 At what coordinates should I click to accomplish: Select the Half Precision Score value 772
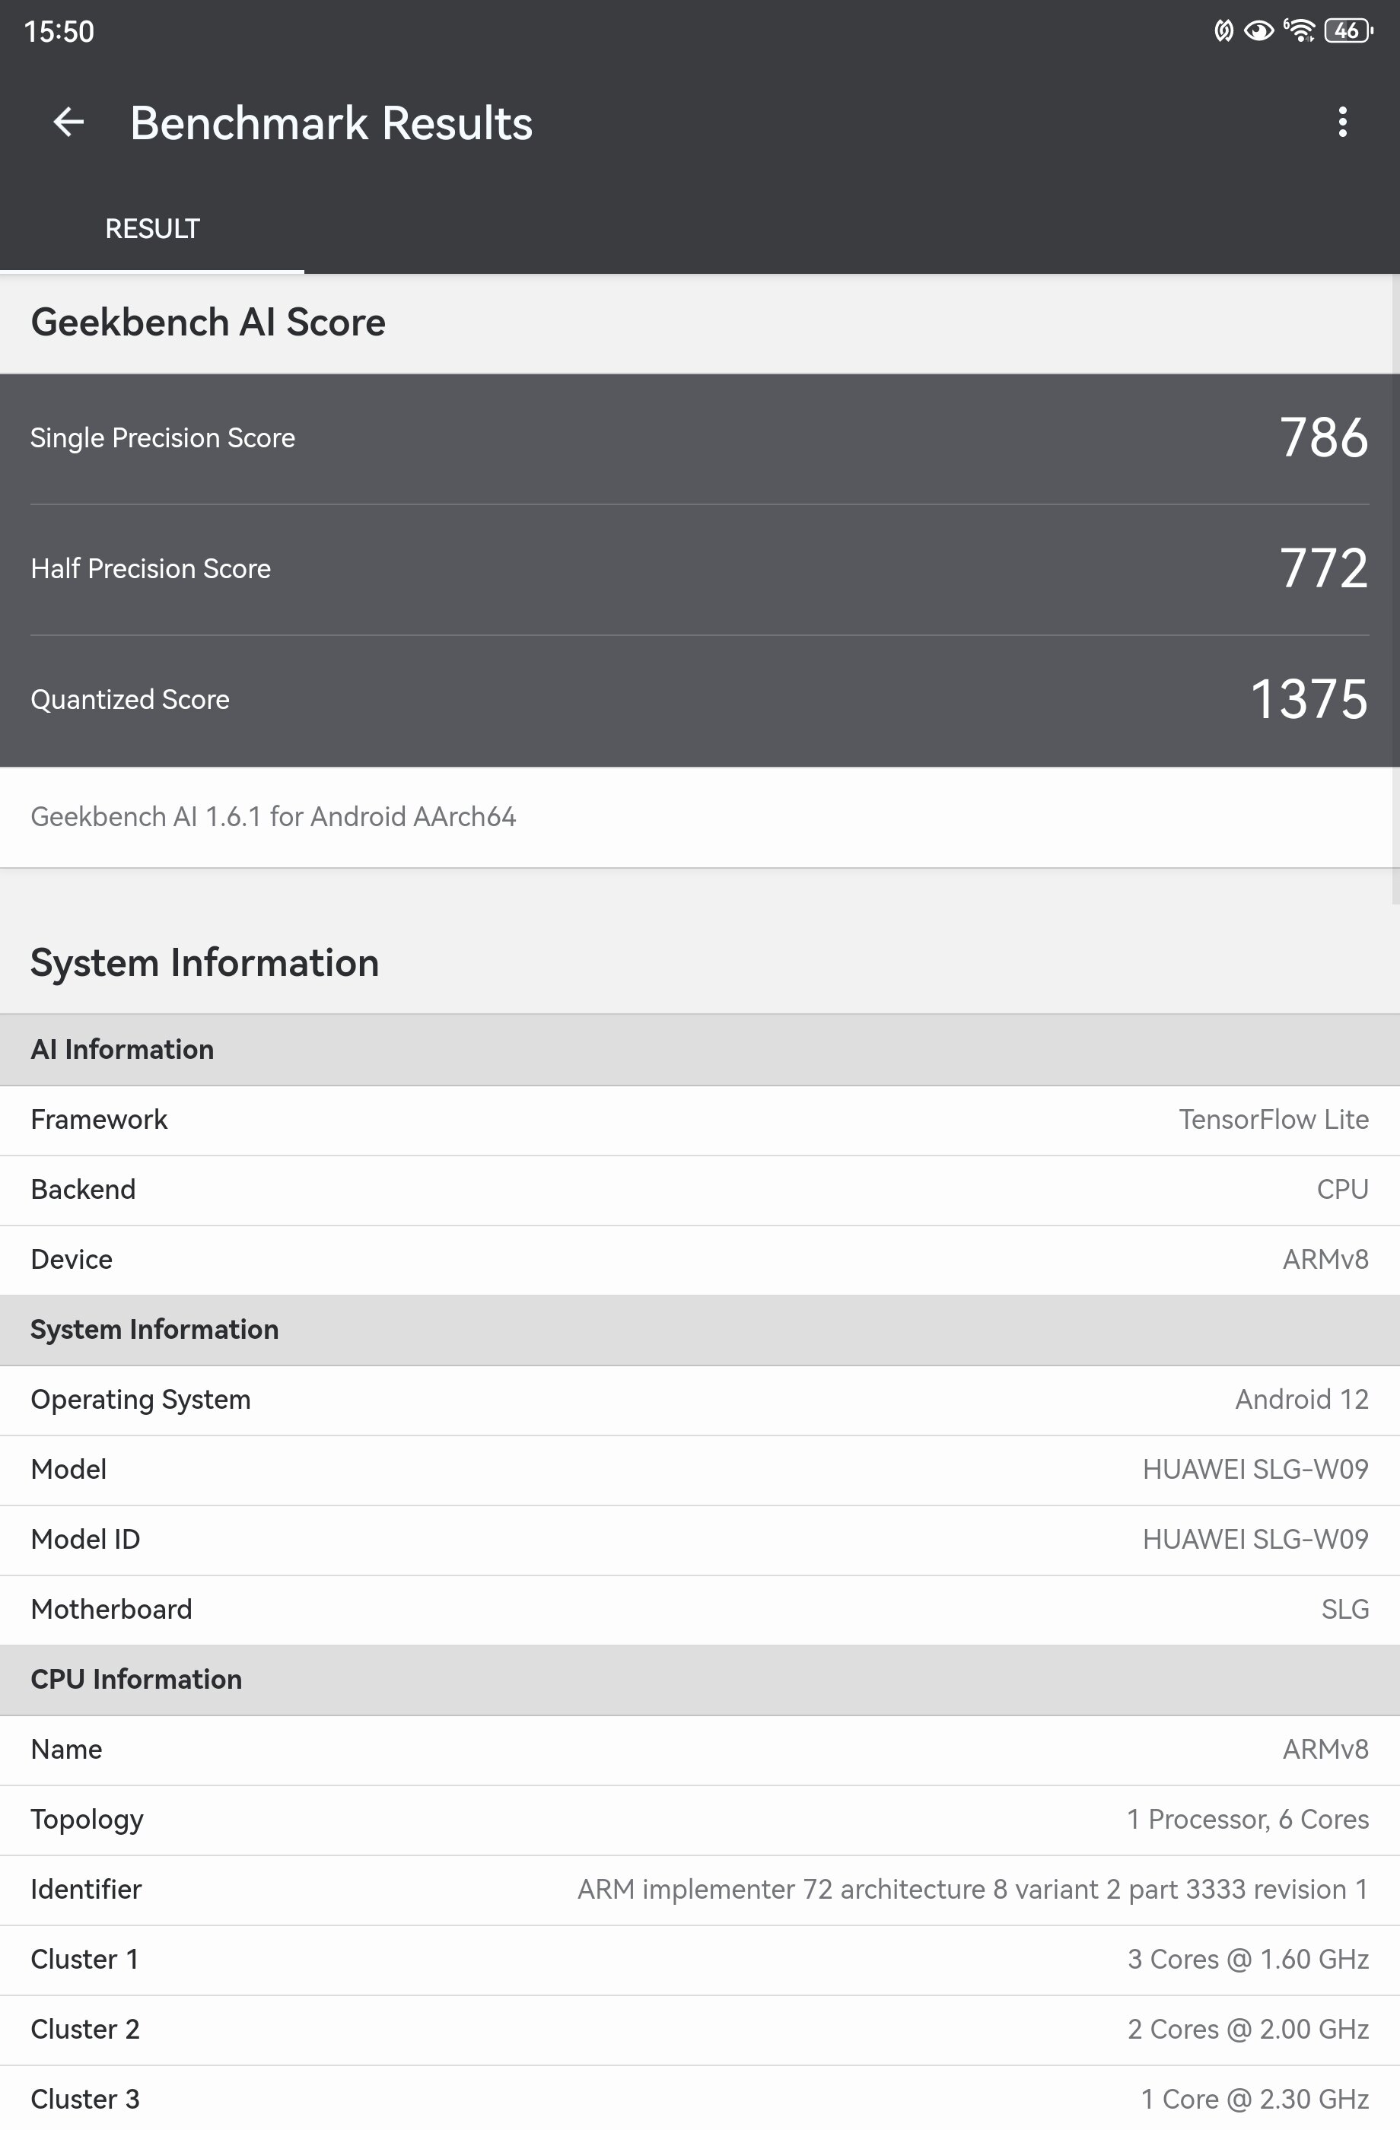1323,568
